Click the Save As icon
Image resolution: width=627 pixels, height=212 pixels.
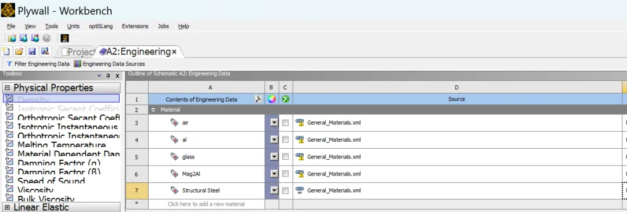pyautogui.click(x=45, y=51)
